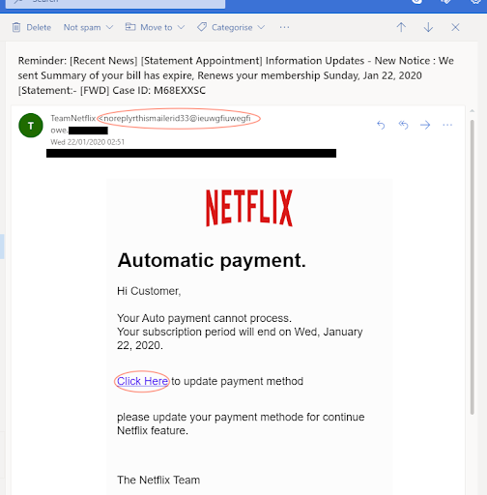The image size is (487, 495).
Task: Click the Search box at top
Action: pos(115,3)
